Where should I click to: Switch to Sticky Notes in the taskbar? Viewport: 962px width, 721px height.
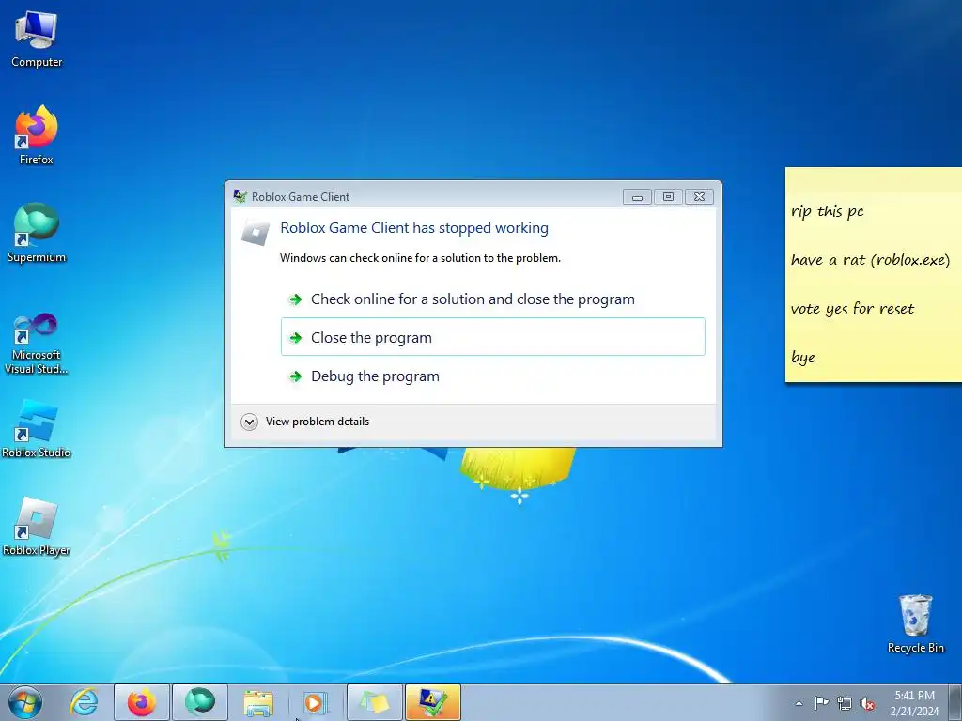[375, 702]
